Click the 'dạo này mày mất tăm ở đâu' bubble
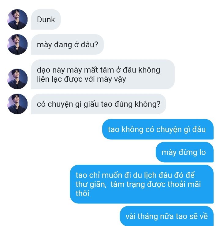 pos(103,74)
